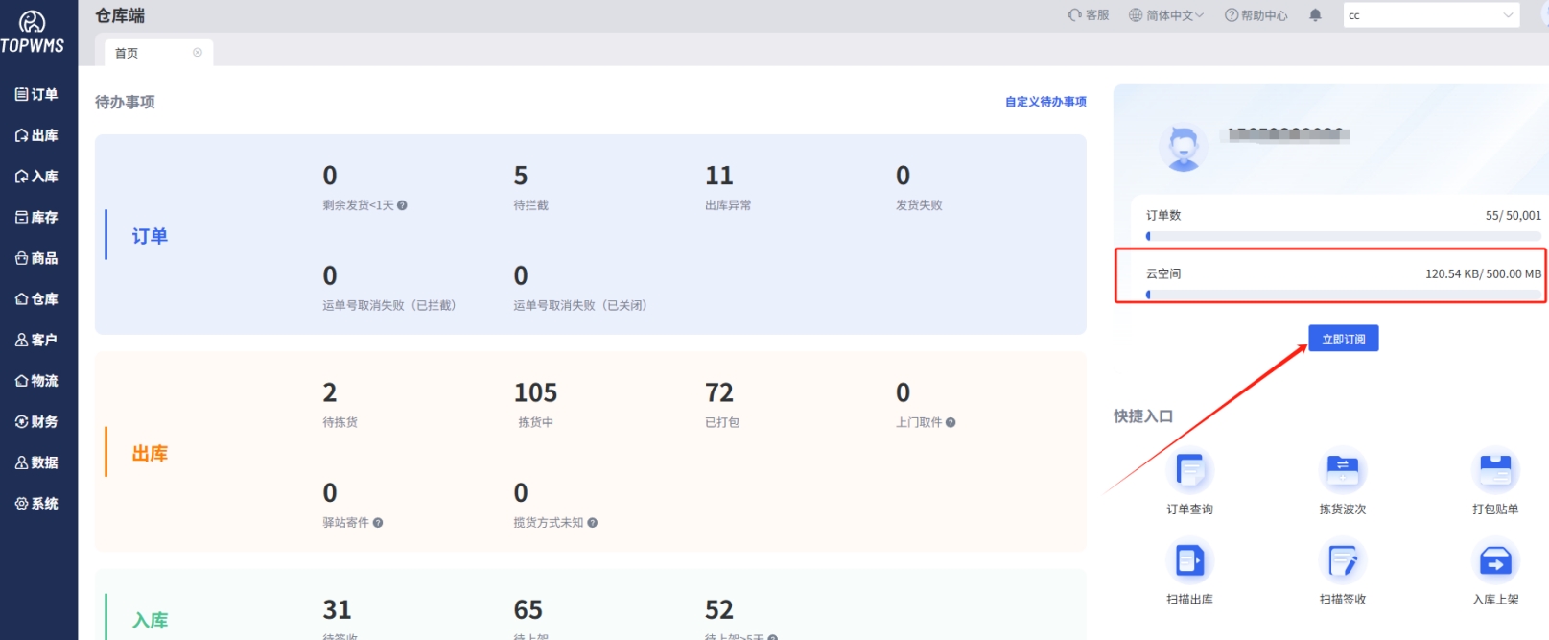Open 帮助中心 help center
Image resolution: width=1549 pixels, height=640 pixels.
point(1256,15)
